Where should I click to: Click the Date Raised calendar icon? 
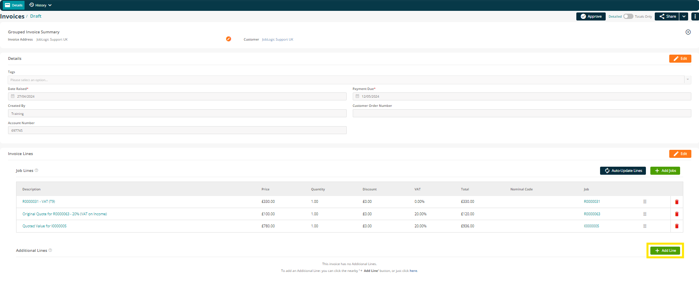click(13, 96)
